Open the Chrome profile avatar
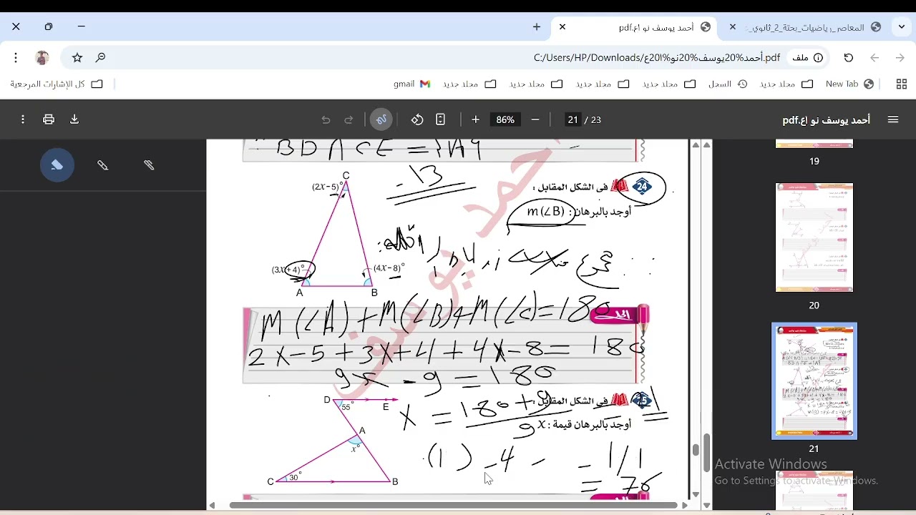Image resolution: width=916 pixels, height=515 pixels. click(42, 57)
